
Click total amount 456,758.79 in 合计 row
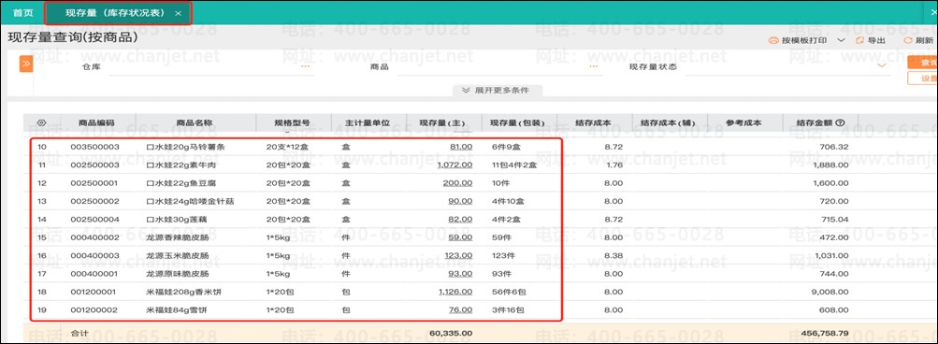823,333
